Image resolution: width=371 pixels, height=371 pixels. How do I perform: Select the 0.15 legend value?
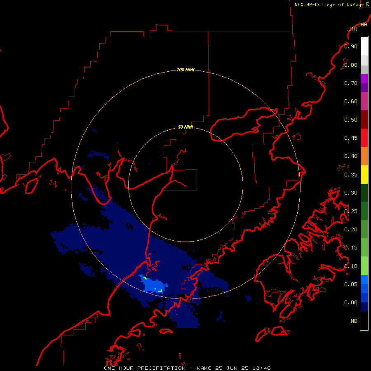(351, 248)
